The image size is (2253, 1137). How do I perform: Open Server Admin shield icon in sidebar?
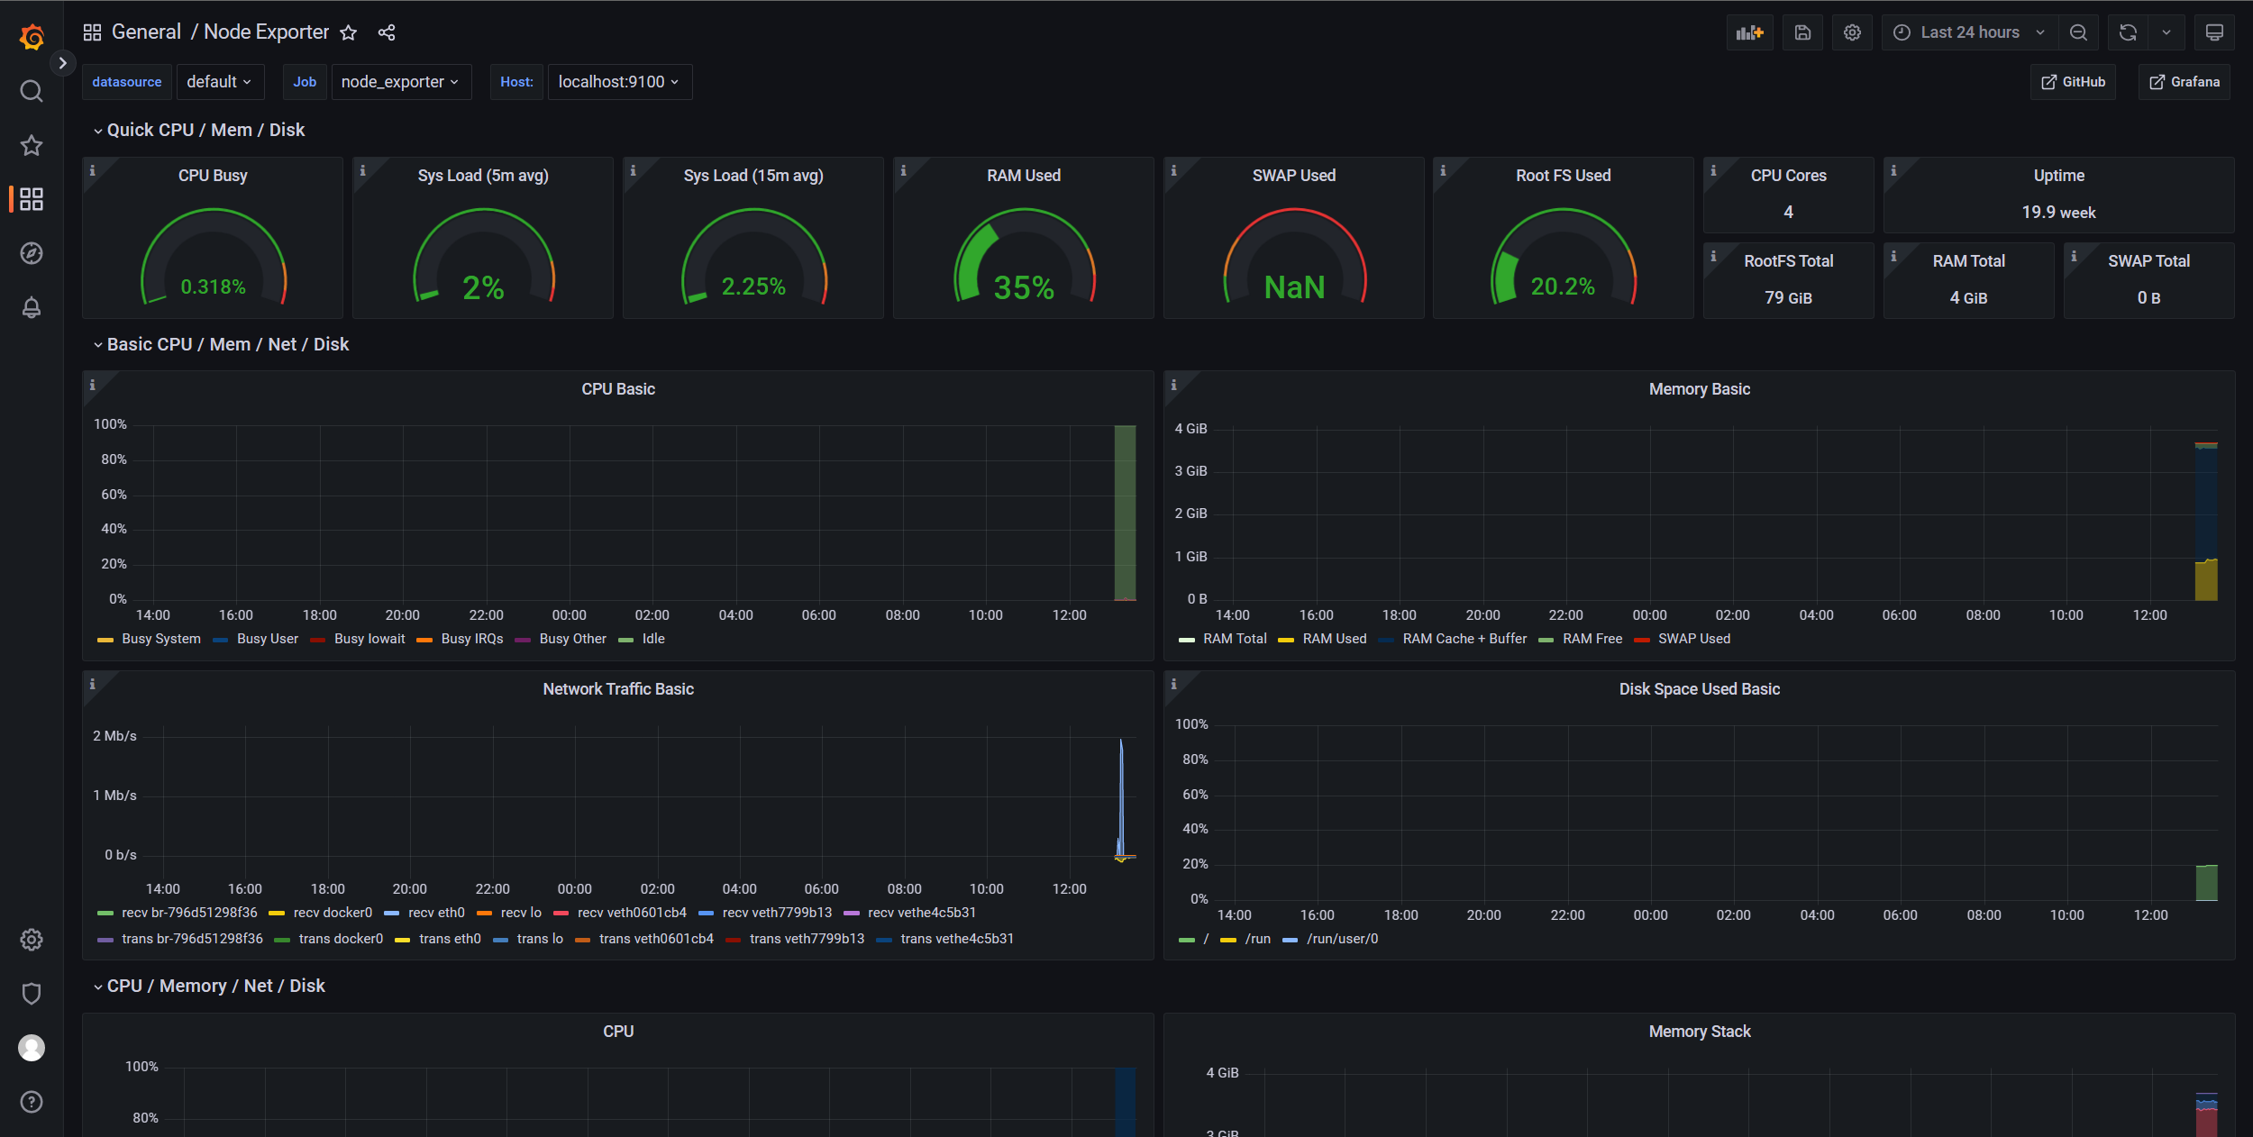click(32, 994)
